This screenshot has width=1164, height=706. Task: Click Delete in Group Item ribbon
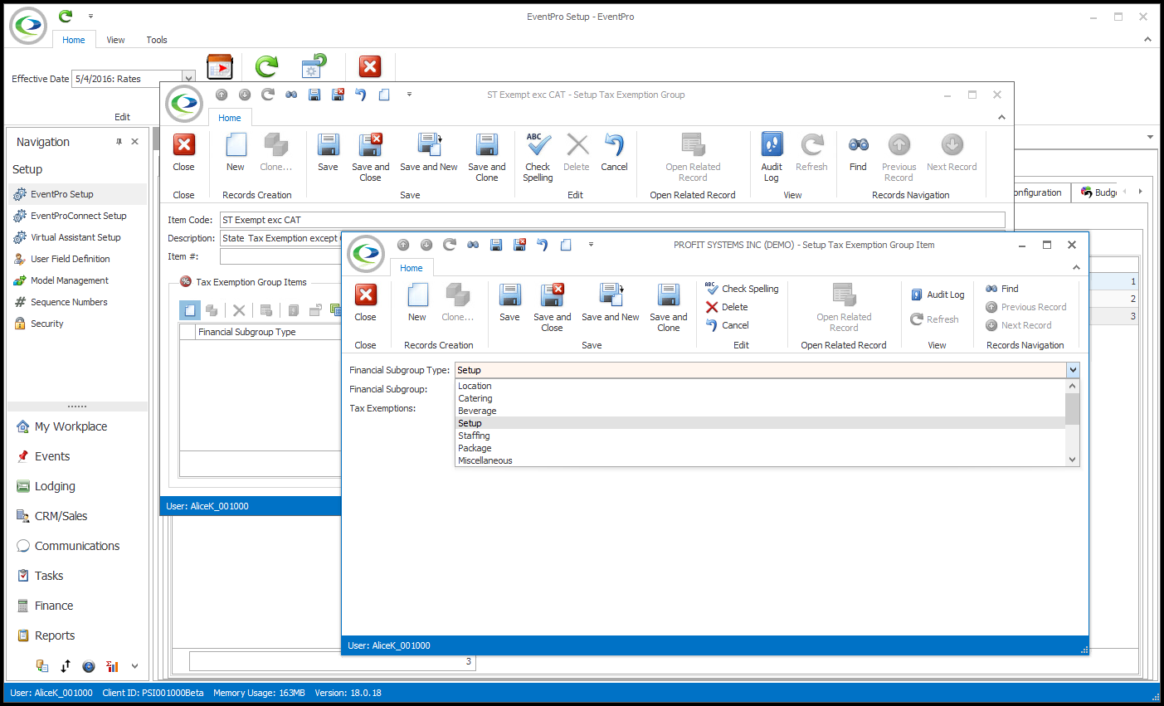click(727, 307)
